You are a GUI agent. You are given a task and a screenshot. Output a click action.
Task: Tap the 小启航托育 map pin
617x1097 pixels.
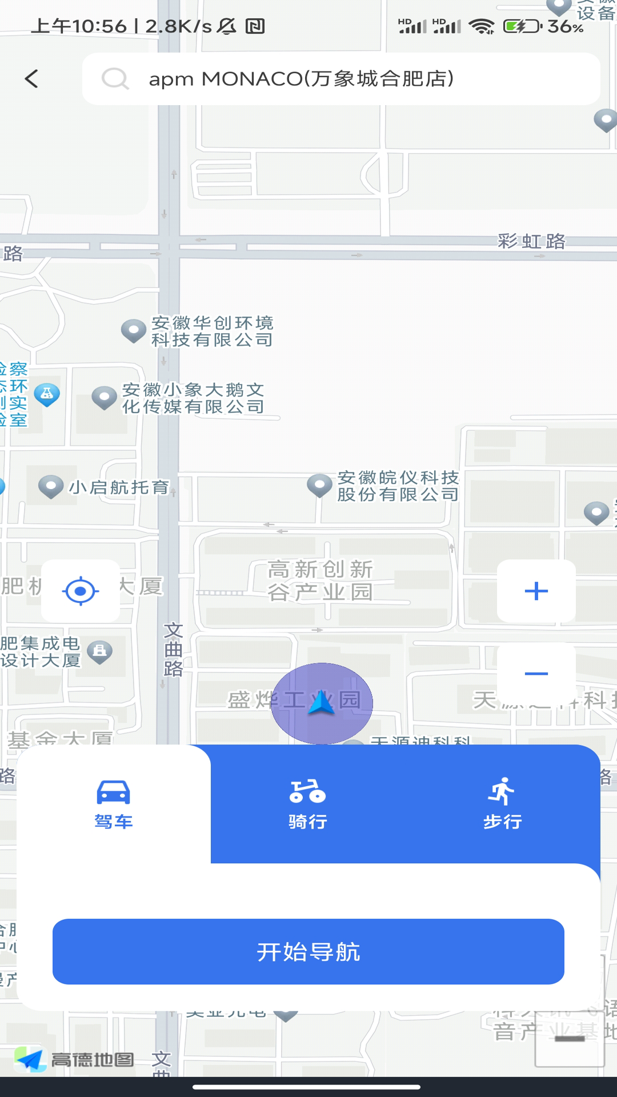pyautogui.click(x=51, y=487)
